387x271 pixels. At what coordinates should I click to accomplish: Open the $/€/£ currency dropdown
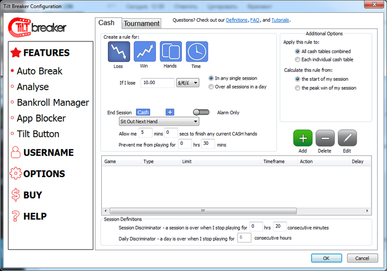click(188, 82)
